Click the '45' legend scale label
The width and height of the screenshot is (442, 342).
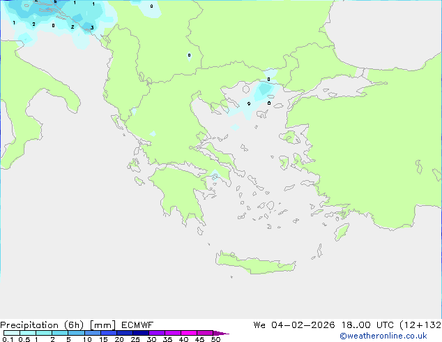tap(199, 339)
